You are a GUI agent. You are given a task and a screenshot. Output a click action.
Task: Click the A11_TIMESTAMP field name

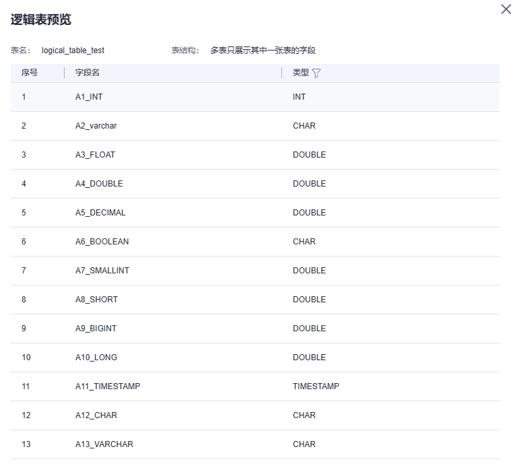coord(108,386)
